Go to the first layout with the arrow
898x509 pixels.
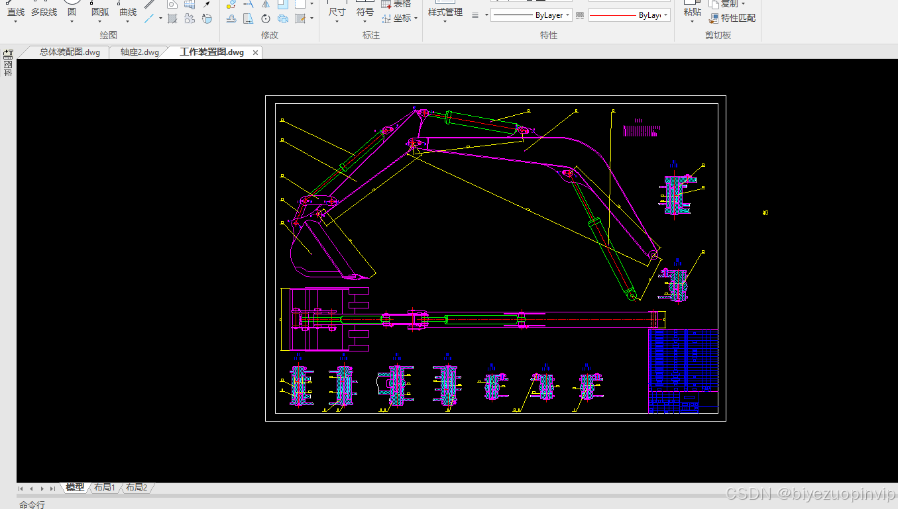(x=21, y=488)
